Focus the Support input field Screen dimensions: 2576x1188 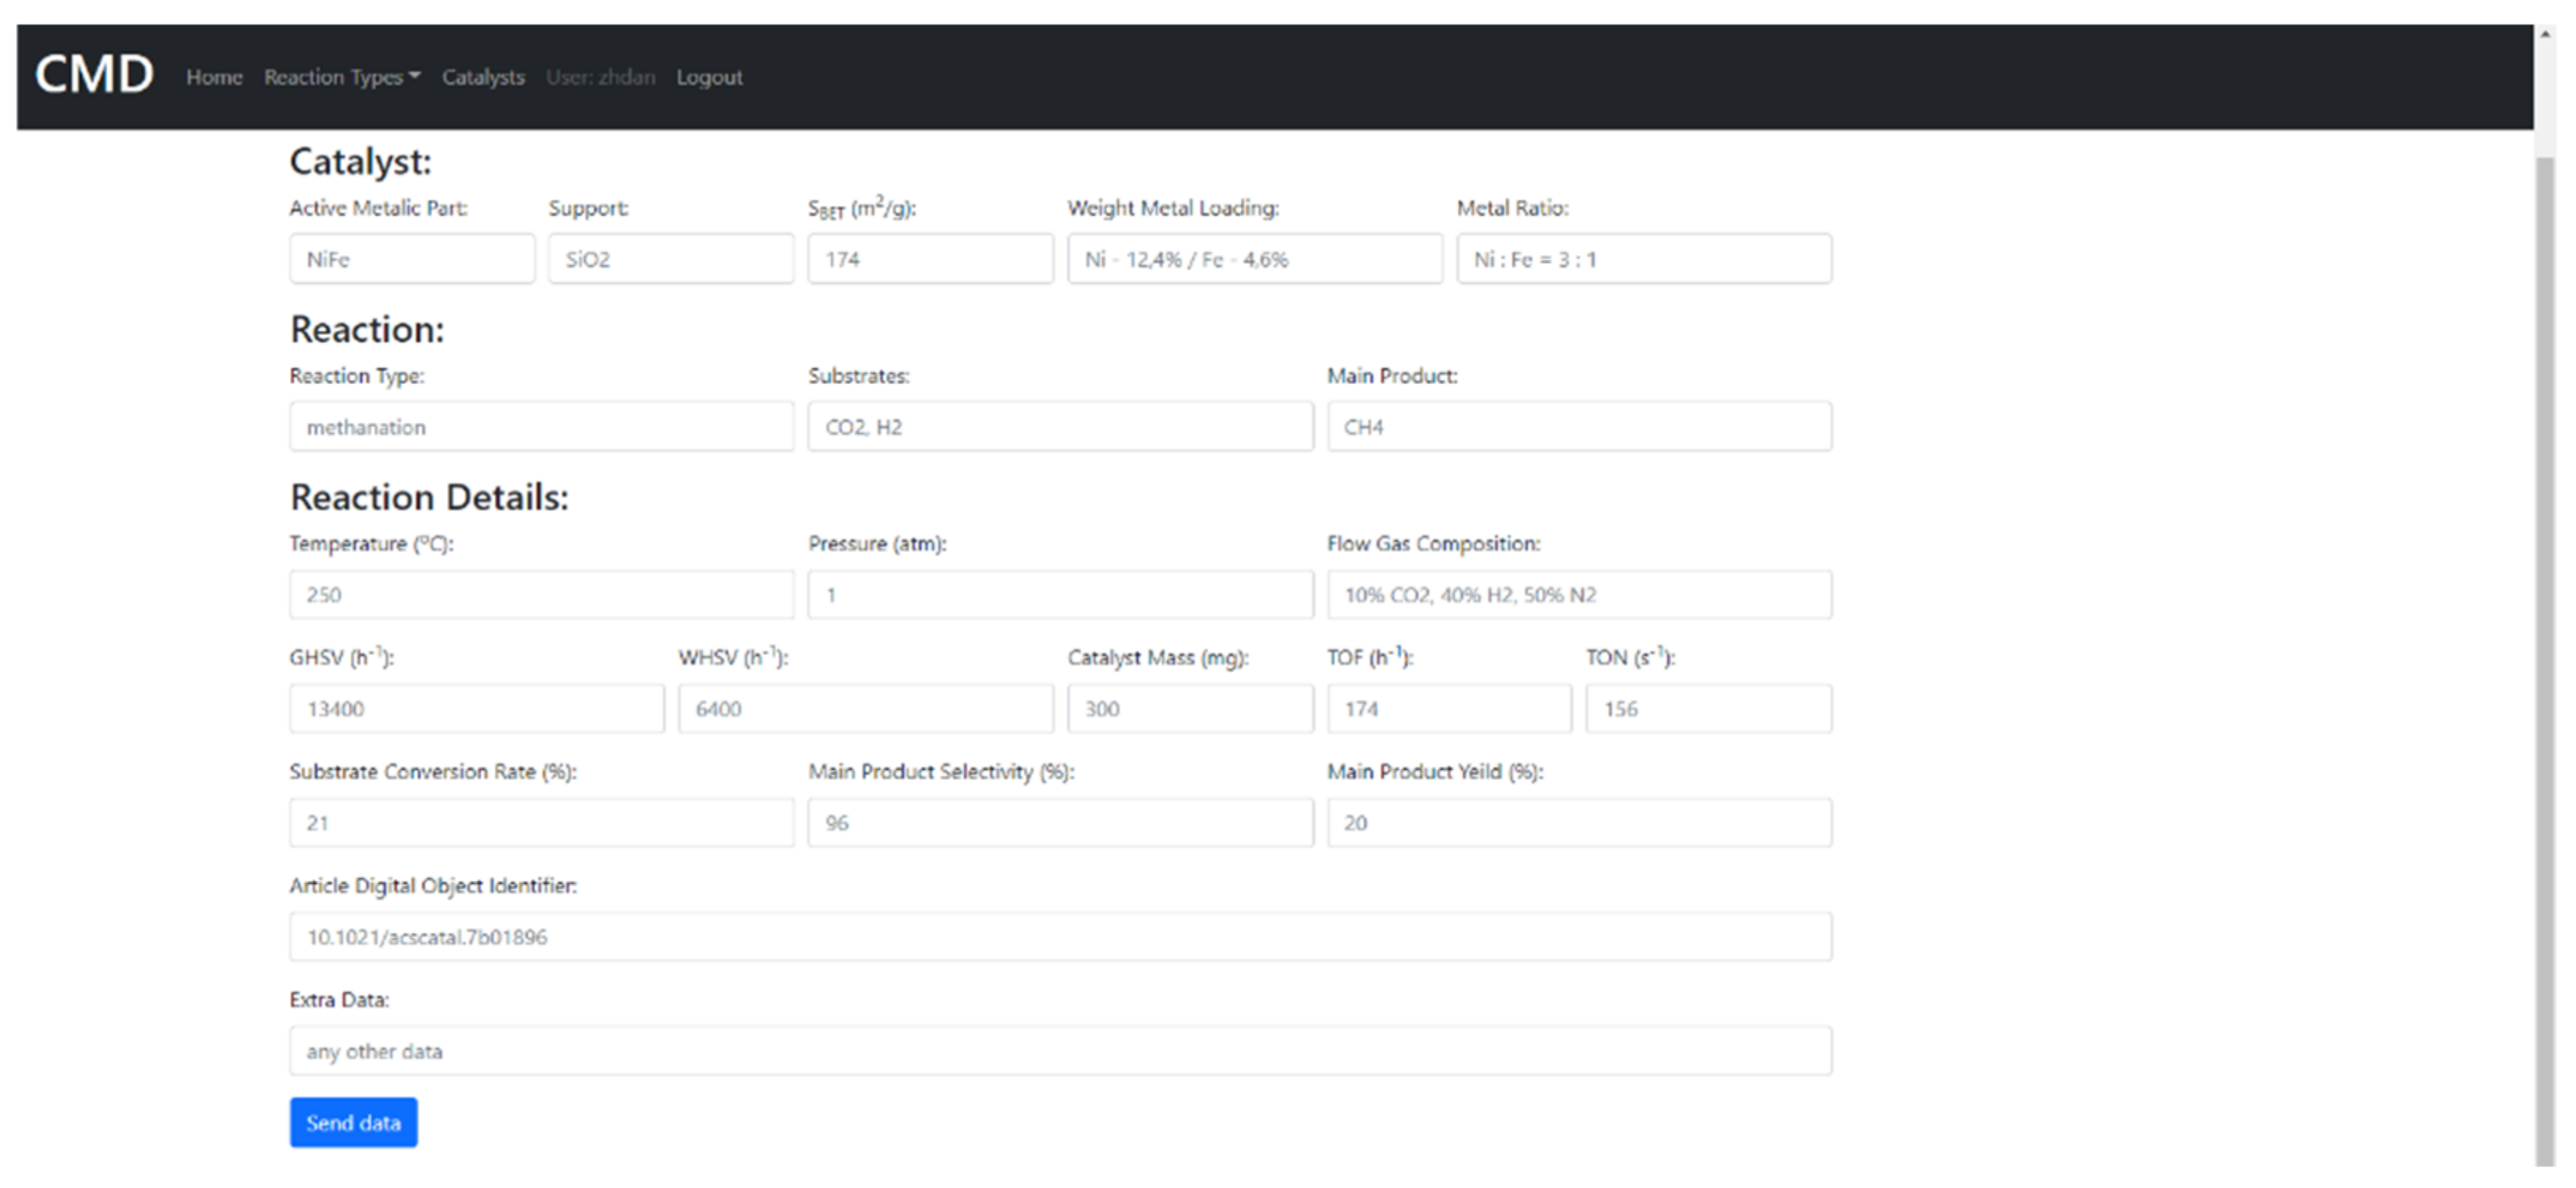670,259
